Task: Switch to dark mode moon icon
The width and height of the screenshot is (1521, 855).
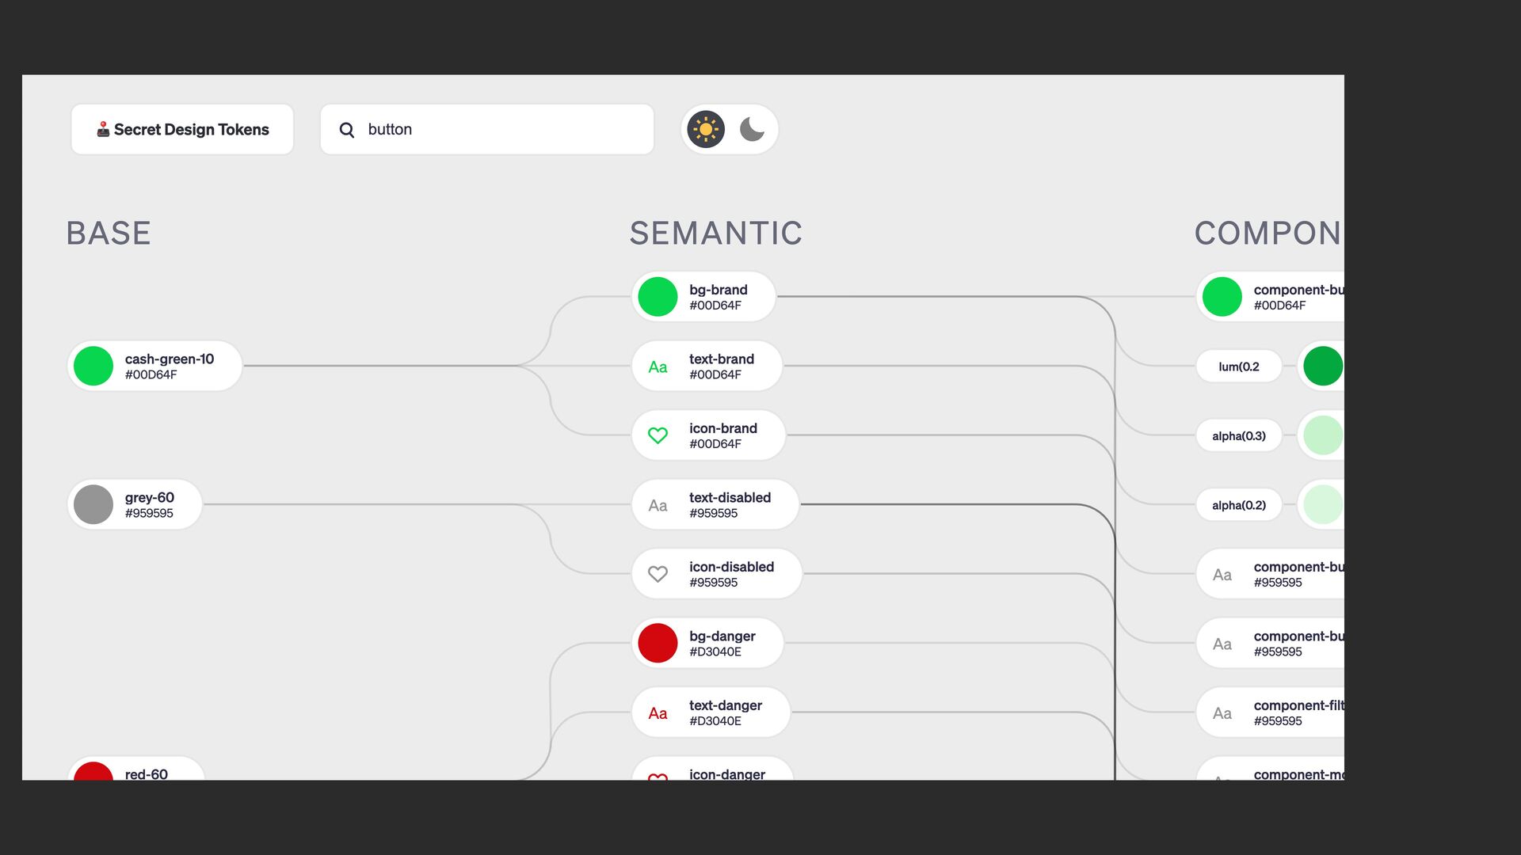Action: pos(752,130)
